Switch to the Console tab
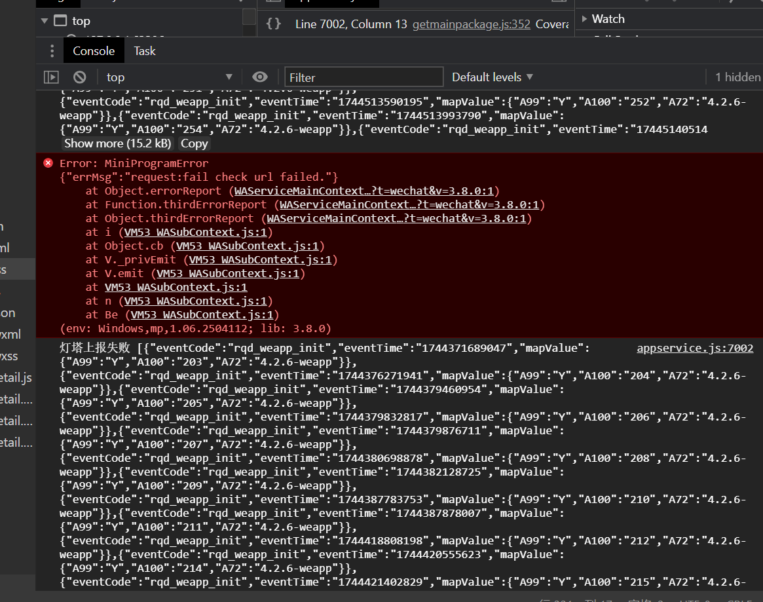The image size is (763, 602). 94,51
